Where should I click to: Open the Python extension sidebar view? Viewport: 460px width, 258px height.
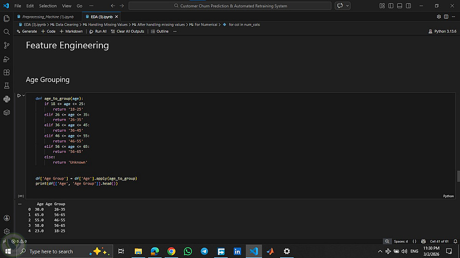pyautogui.click(x=6, y=99)
